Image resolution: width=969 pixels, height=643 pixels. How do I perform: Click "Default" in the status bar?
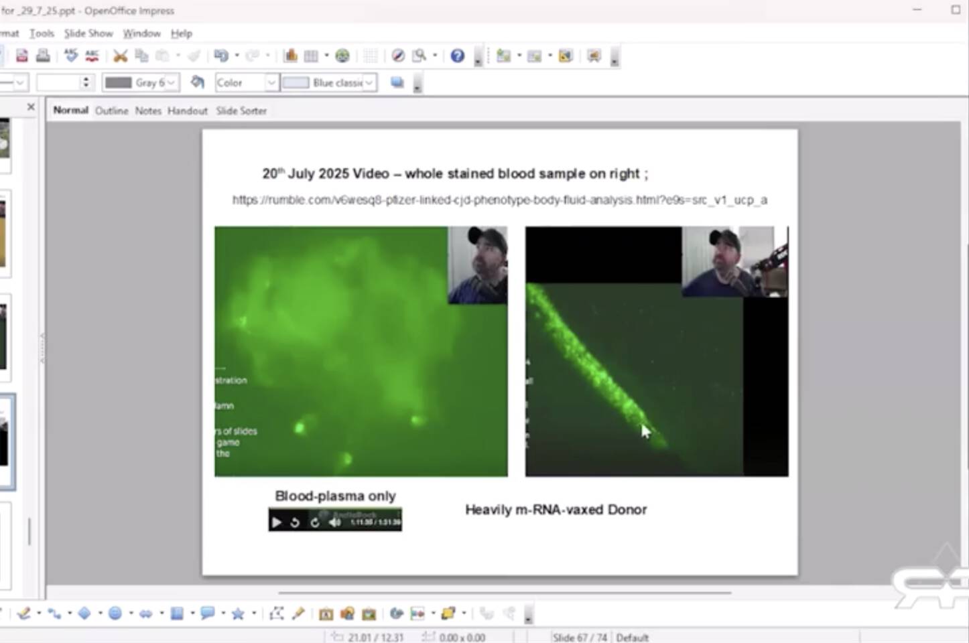[x=632, y=637]
